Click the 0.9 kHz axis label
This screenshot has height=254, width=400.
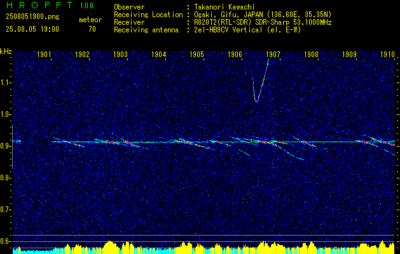tap(4, 146)
